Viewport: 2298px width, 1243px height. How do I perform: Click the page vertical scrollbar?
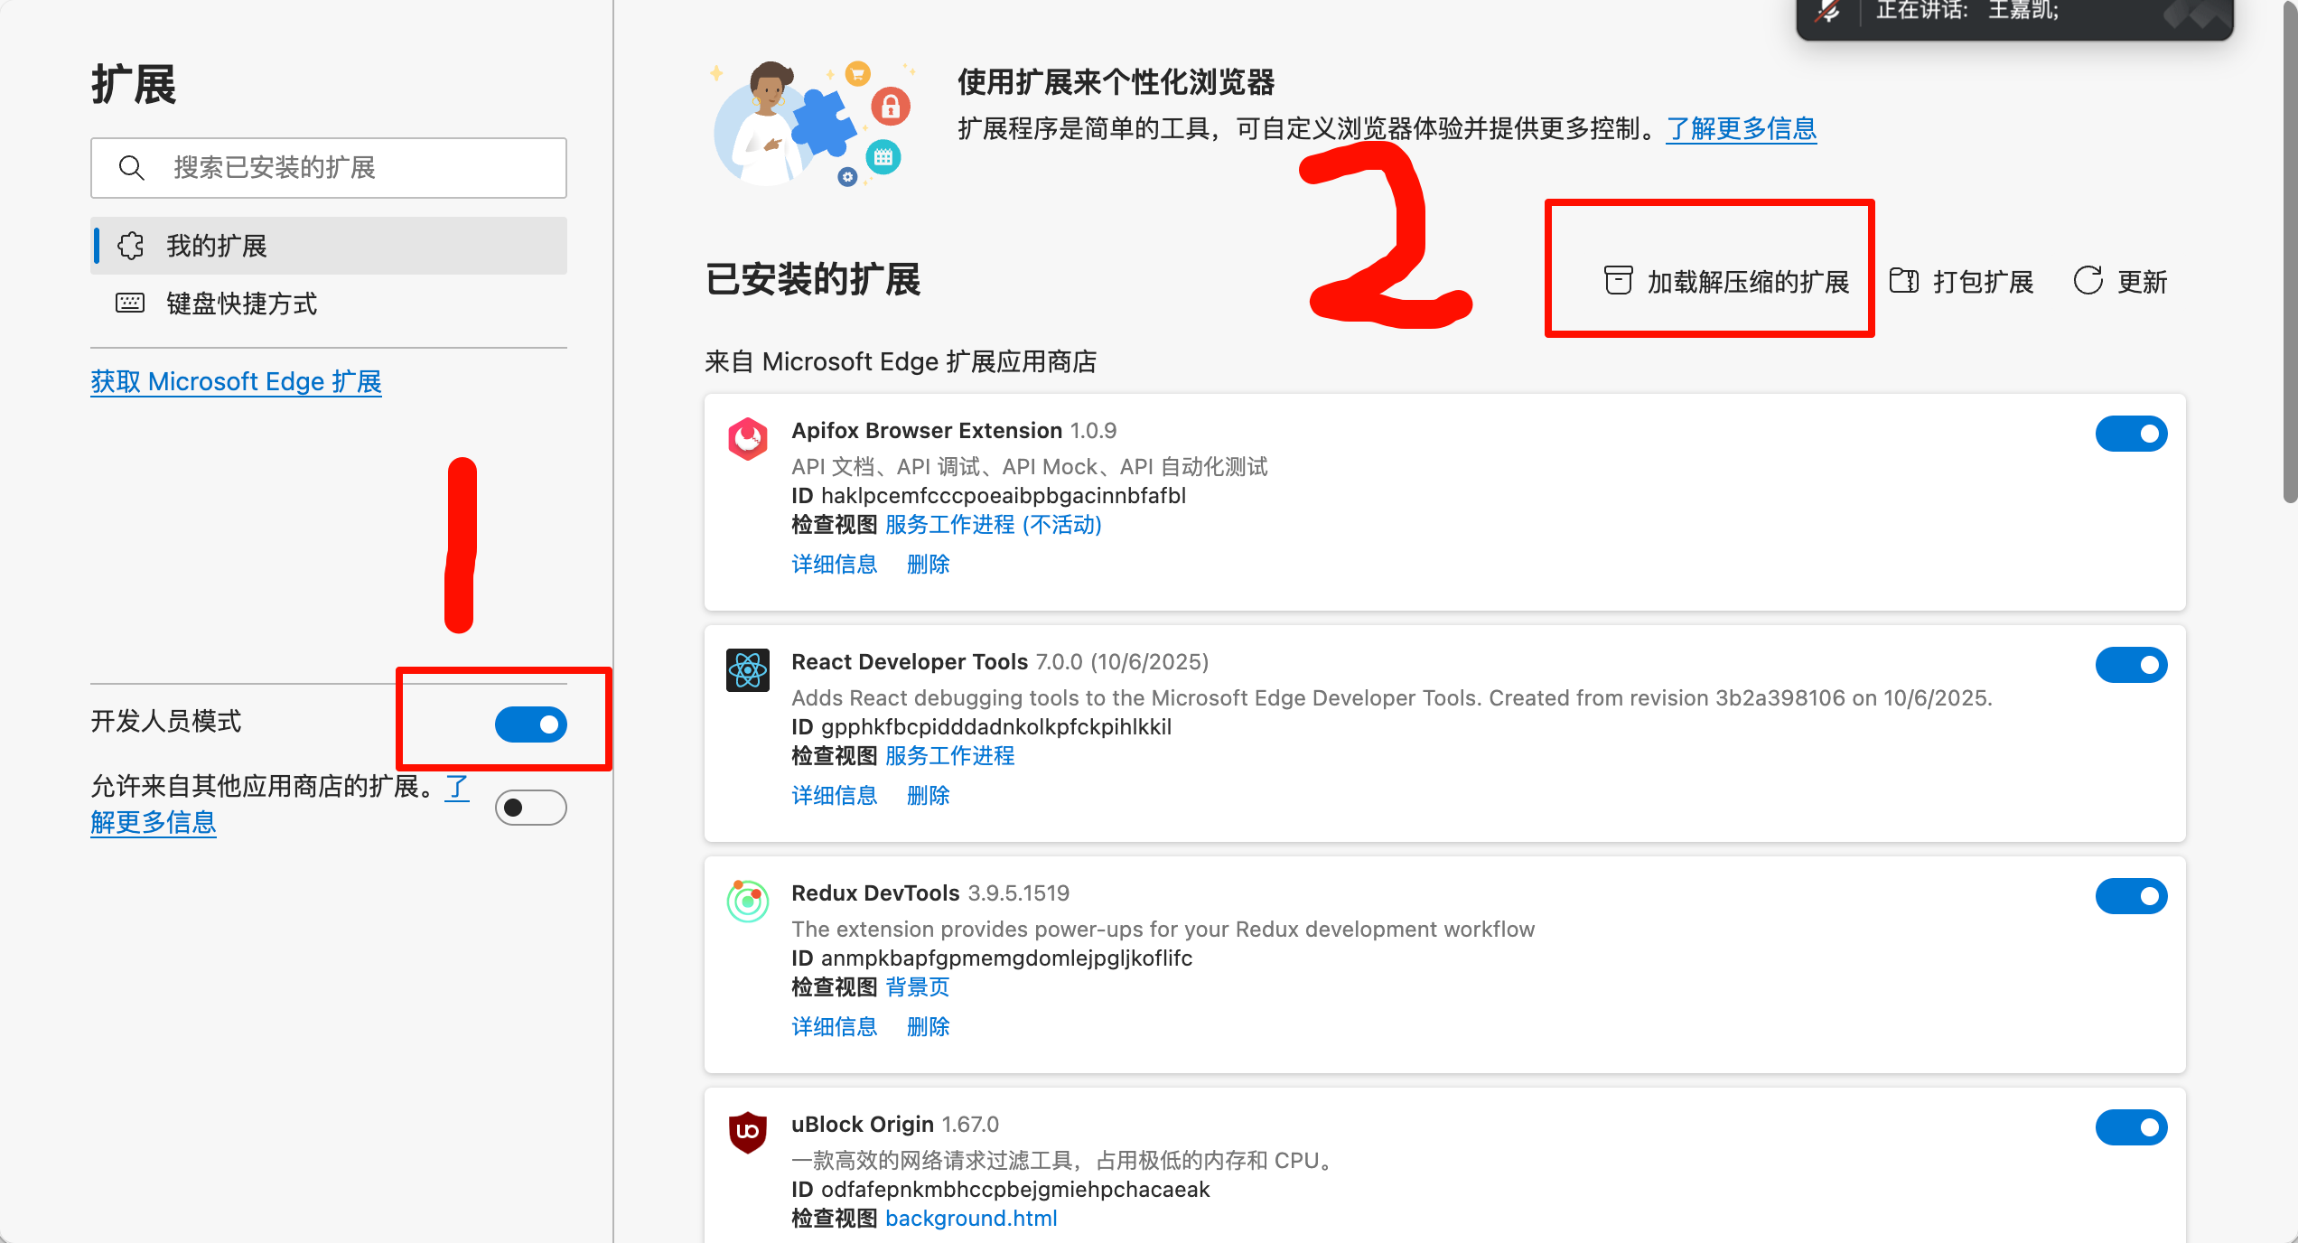pyautogui.click(x=2290, y=253)
